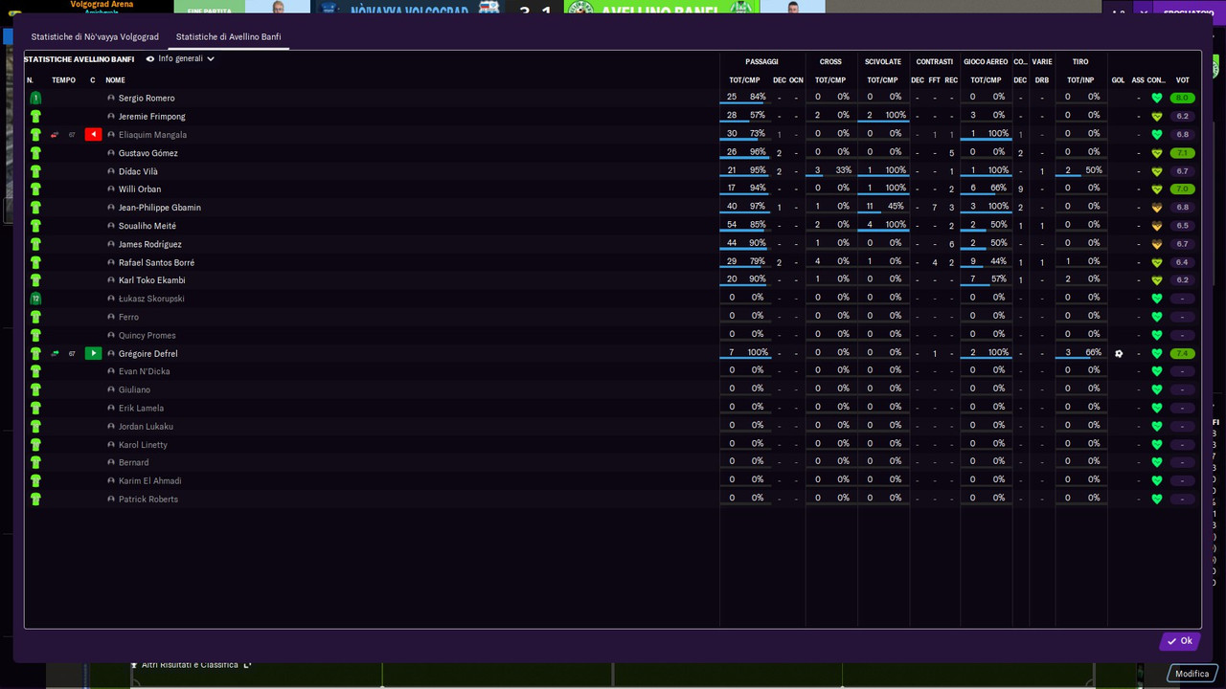
Task: Click the 6.2 rating for Karl Toko Ekambi
Action: click(x=1182, y=280)
